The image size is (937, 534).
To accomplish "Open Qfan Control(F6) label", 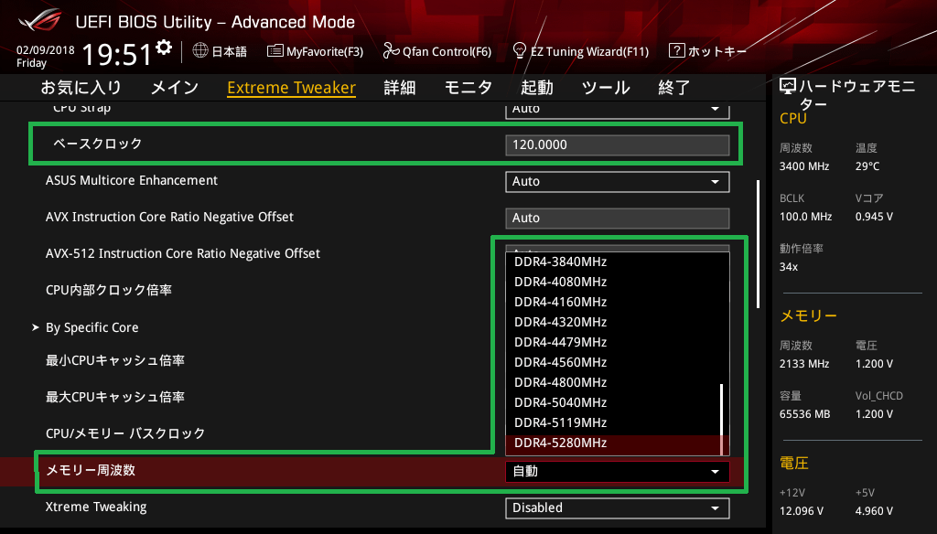I will [x=447, y=51].
